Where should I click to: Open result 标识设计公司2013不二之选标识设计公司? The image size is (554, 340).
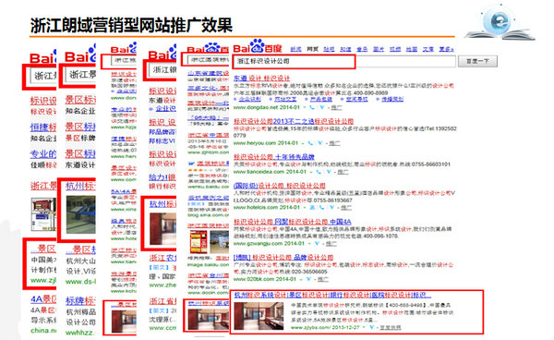point(294,121)
